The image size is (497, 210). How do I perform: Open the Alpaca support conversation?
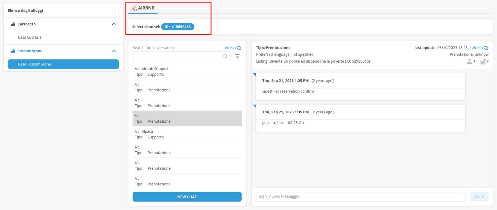[x=187, y=134]
